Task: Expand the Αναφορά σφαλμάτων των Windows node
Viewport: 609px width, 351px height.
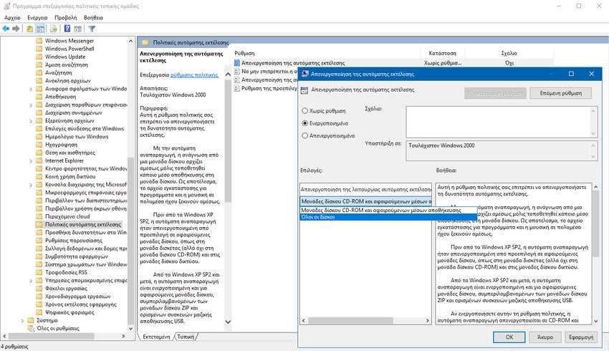Action: click(31, 89)
